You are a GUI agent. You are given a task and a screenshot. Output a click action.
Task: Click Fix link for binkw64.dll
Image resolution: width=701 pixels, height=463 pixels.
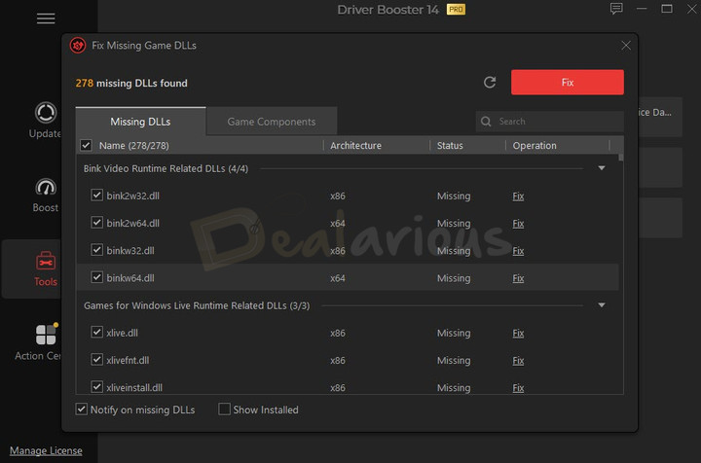pyautogui.click(x=518, y=278)
